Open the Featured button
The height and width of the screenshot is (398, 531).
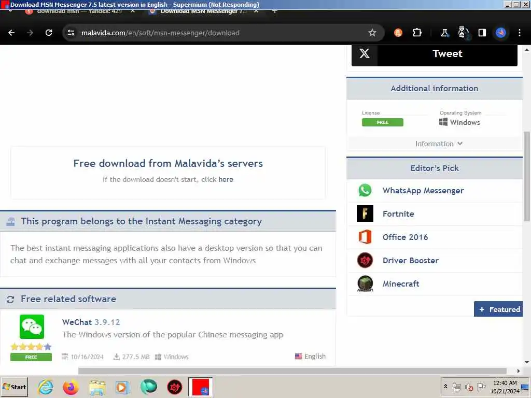498,309
